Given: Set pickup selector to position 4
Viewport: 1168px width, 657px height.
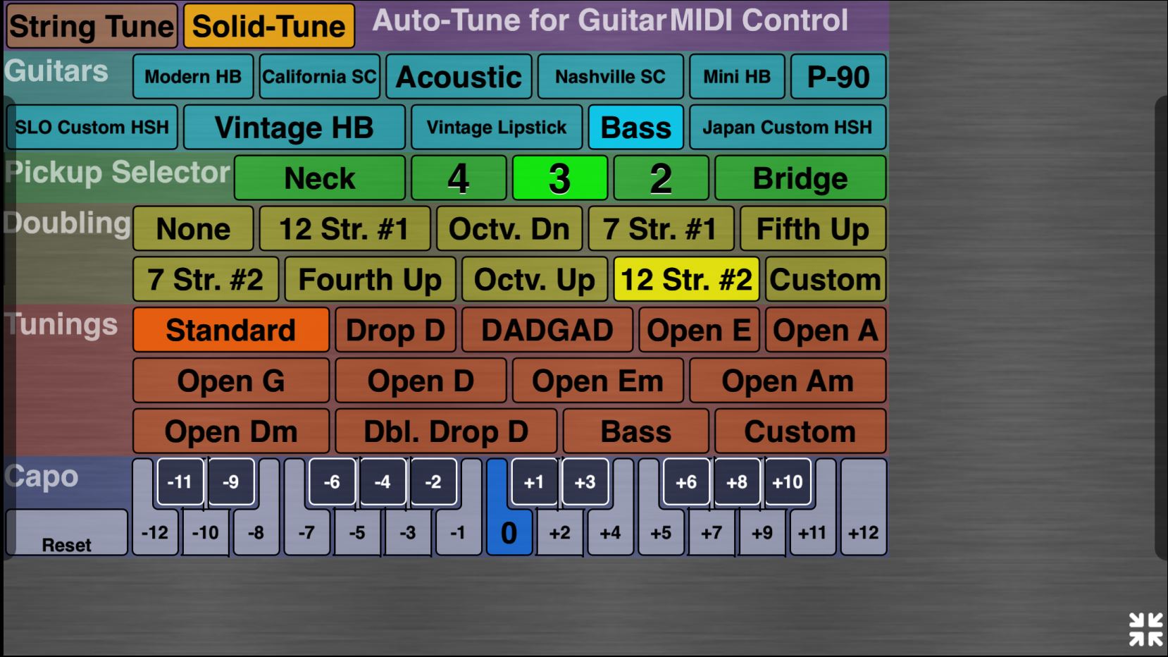Looking at the screenshot, I should coord(459,178).
